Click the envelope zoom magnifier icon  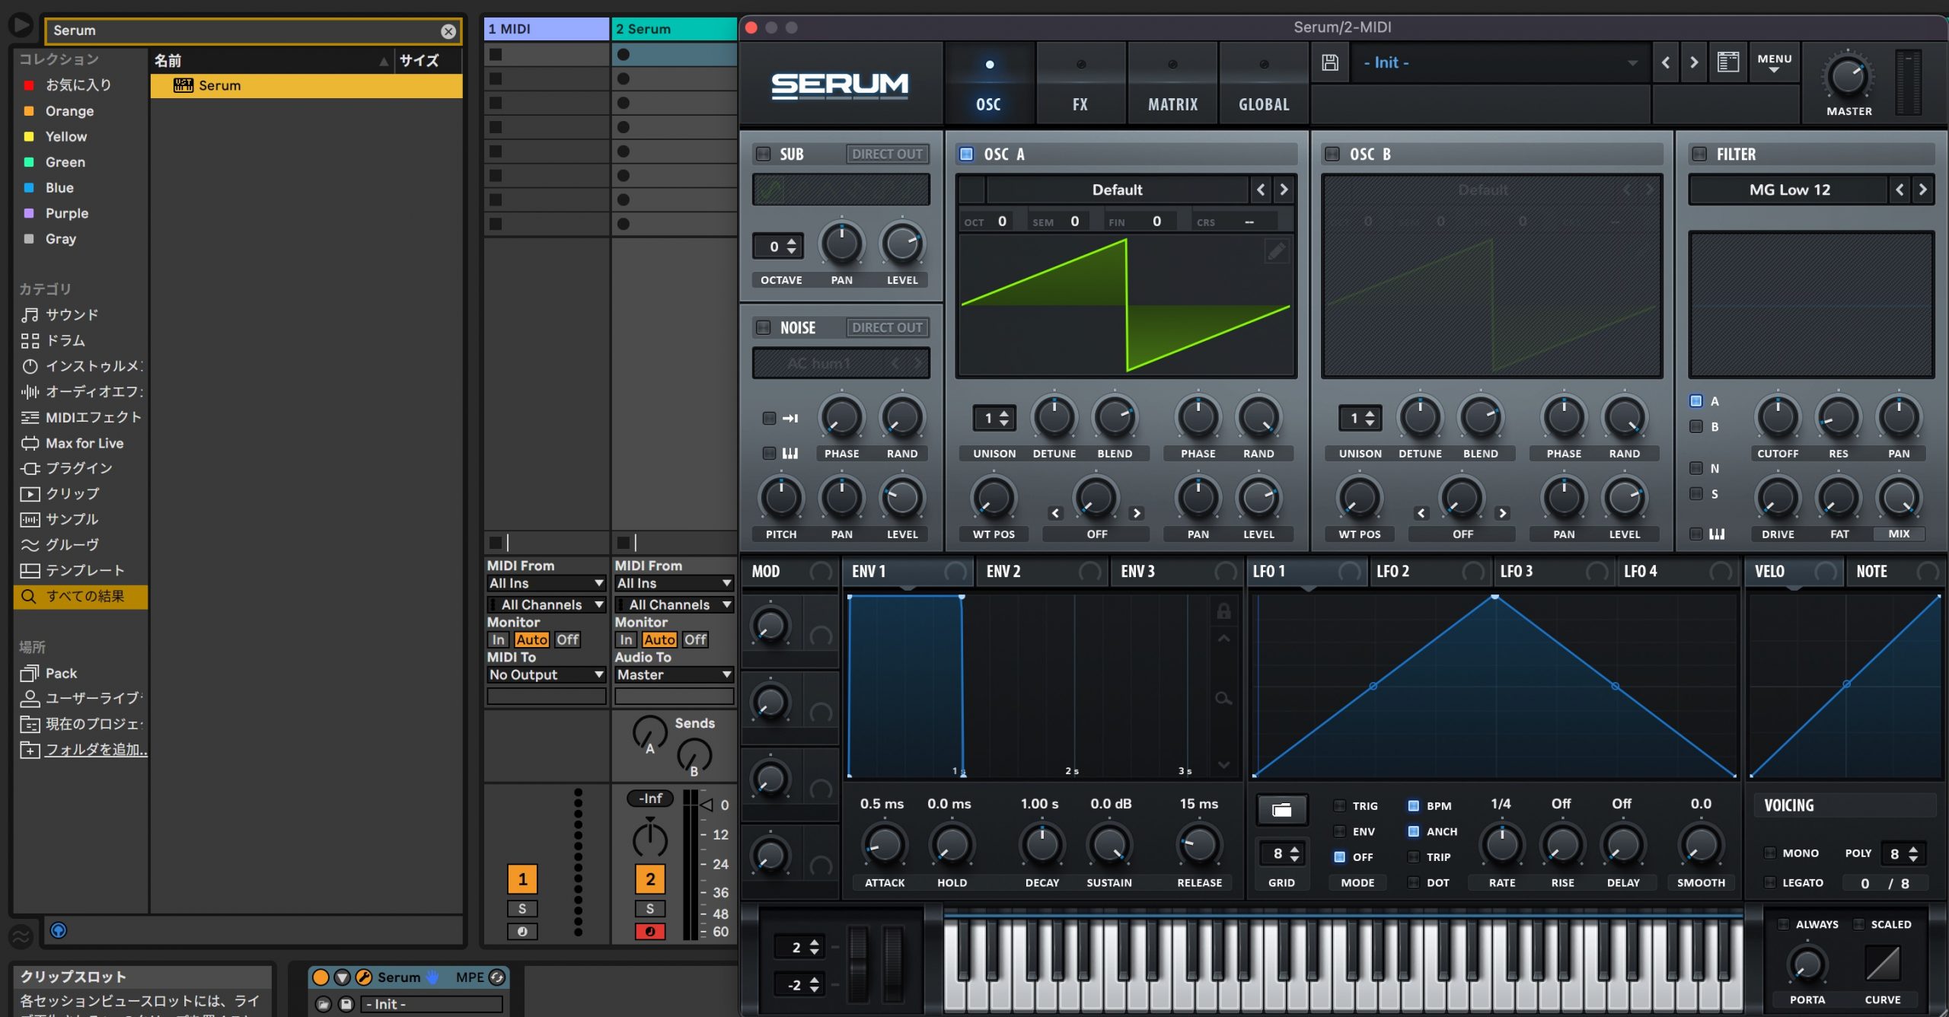pyautogui.click(x=1223, y=698)
